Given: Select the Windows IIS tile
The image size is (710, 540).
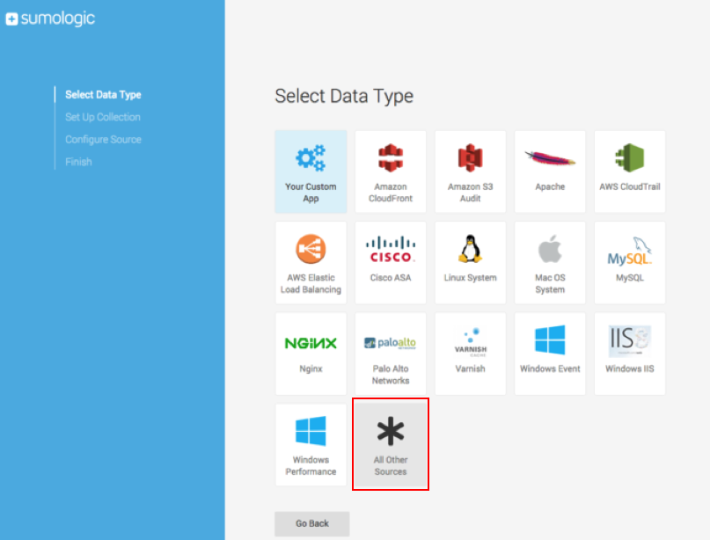Looking at the screenshot, I should point(629,354).
